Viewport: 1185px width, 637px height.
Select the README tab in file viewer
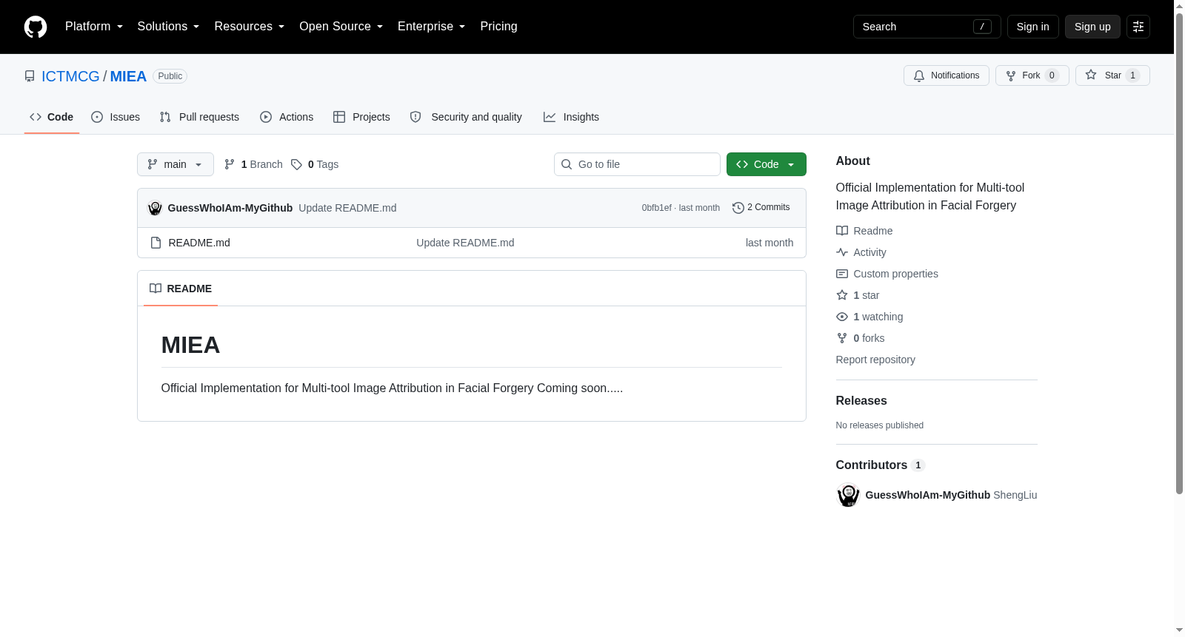point(181,289)
